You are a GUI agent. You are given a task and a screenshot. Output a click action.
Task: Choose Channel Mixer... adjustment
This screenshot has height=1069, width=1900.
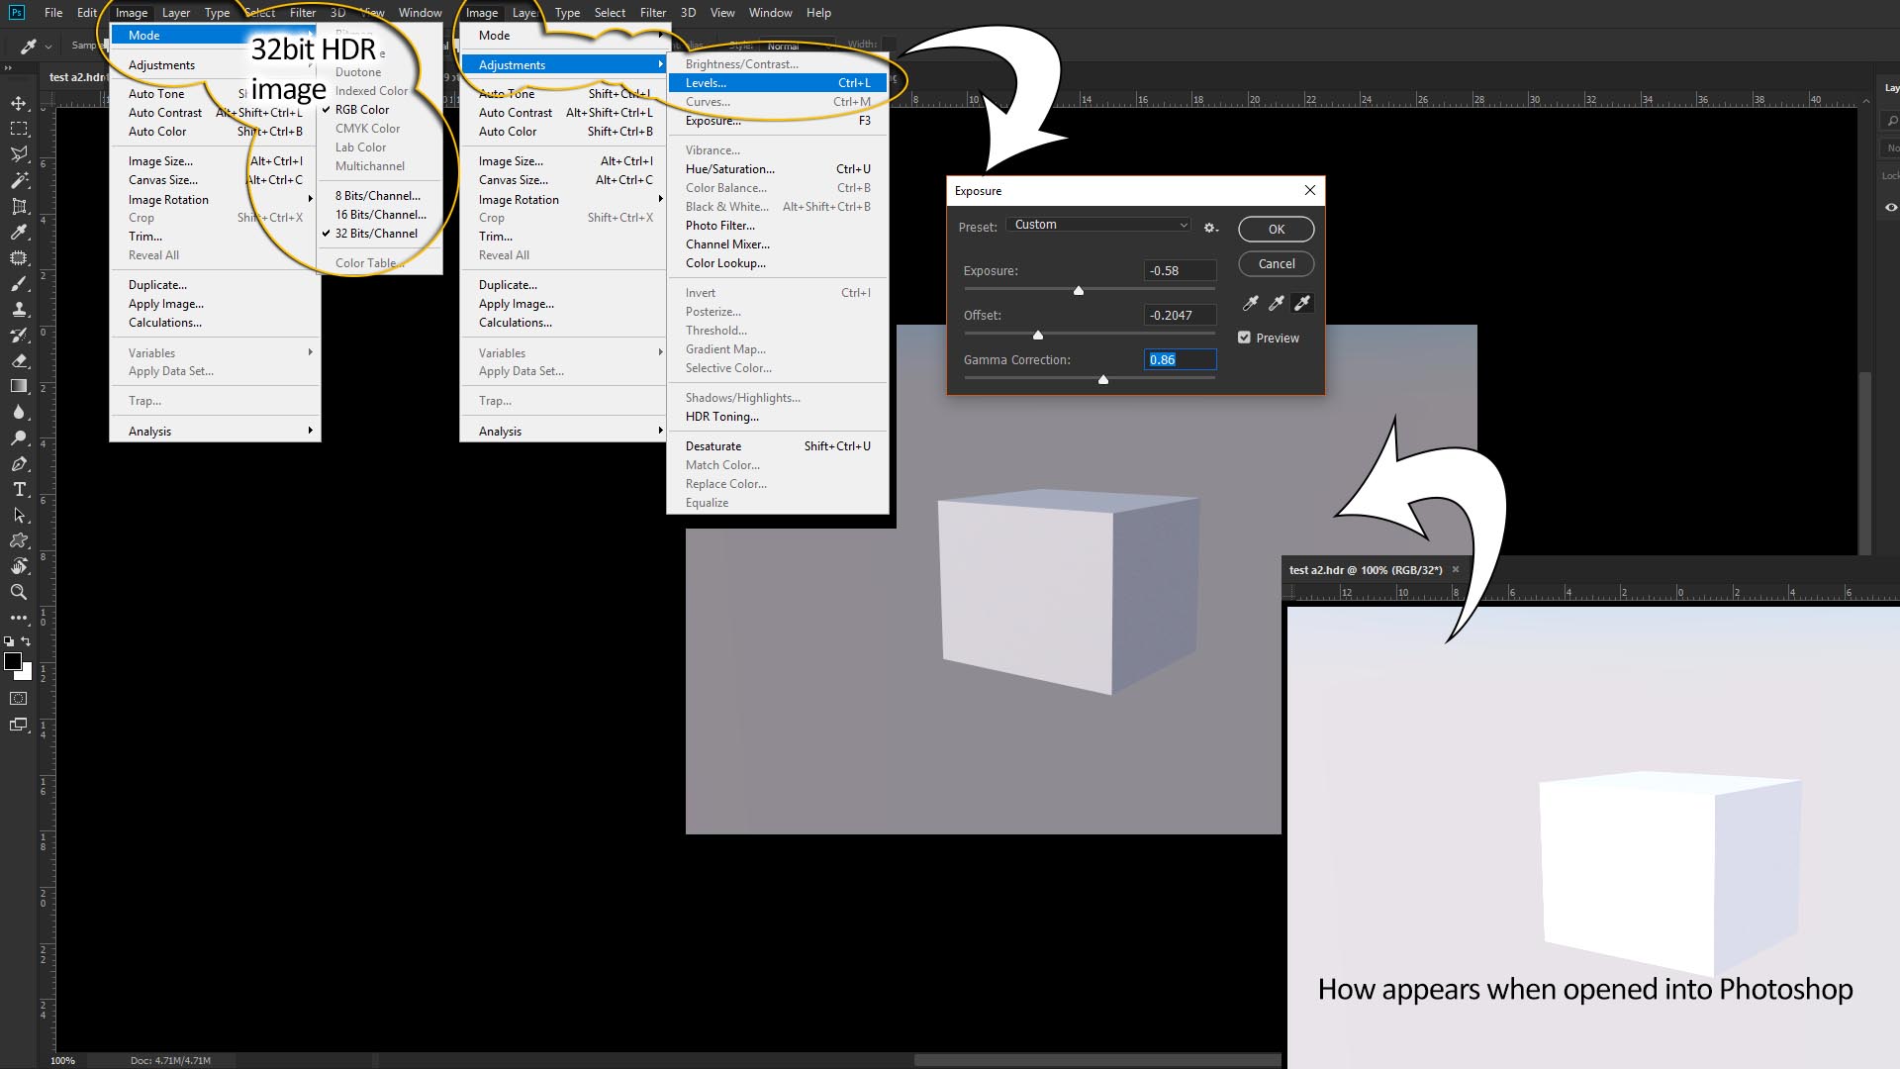coord(778,244)
